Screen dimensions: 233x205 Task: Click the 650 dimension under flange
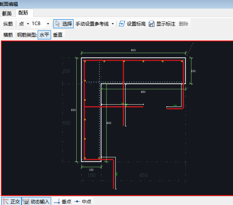click(x=143, y=92)
